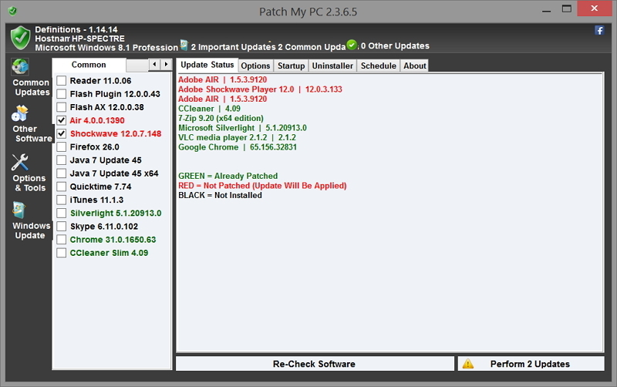Switch to the Schedule tab
617x387 pixels.
pyautogui.click(x=379, y=66)
